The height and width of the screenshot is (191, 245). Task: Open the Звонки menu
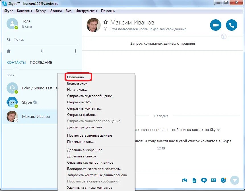(x=56, y=11)
